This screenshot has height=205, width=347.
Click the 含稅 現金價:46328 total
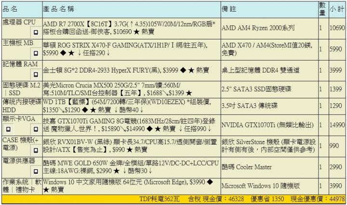[216, 199]
